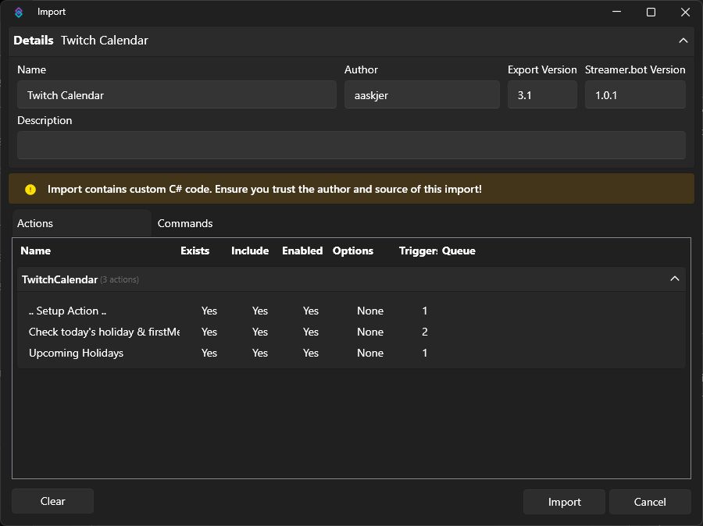
Task: Select the Upcoming Holidays action row
Action: (x=76, y=353)
